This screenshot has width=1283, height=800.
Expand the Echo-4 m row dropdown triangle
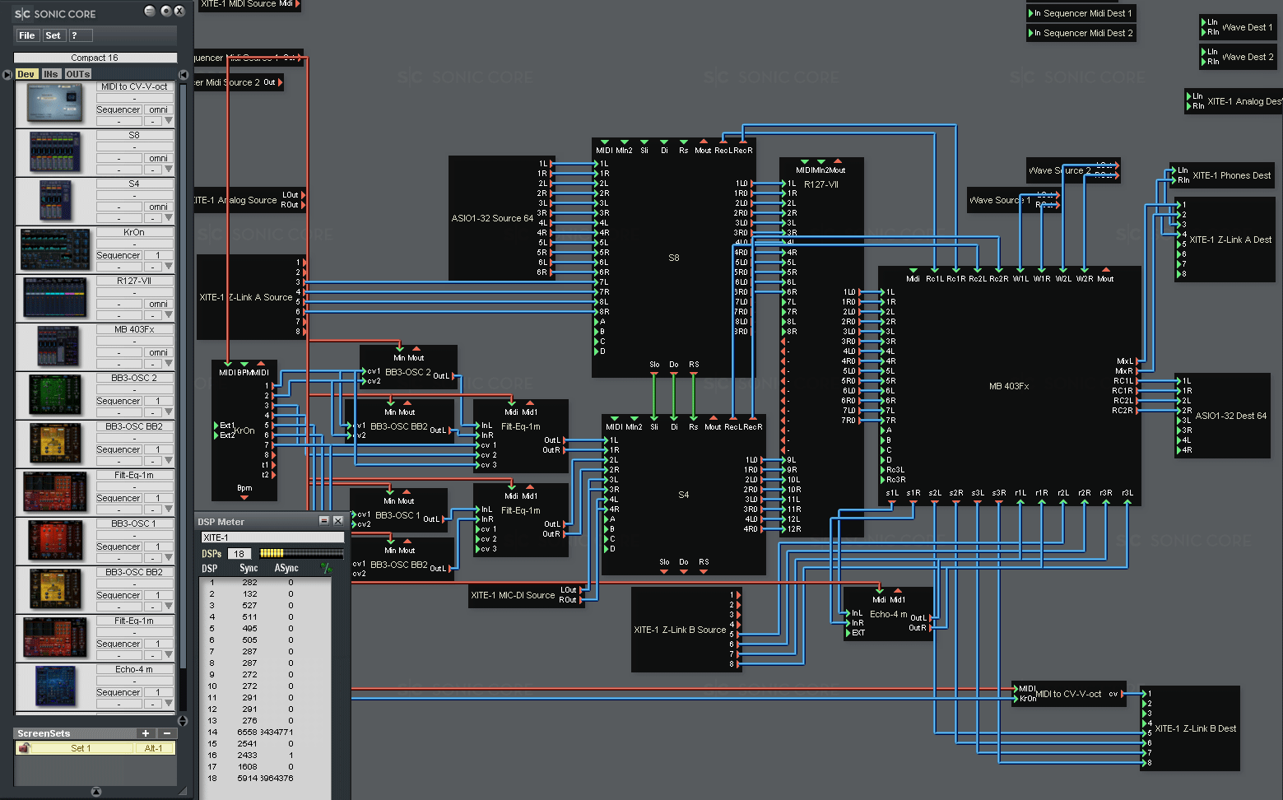click(169, 704)
